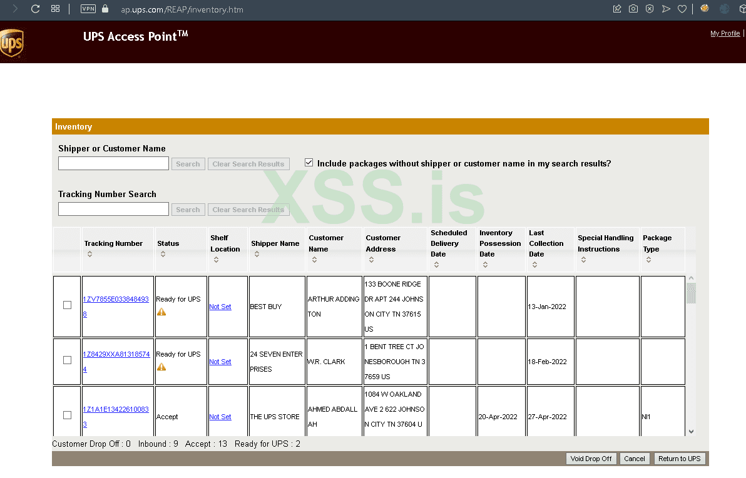Image resolution: width=746 pixels, height=478 pixels.
Task: Click the 20-Apr-2022 possession date cell
Action: pos(501,412)
